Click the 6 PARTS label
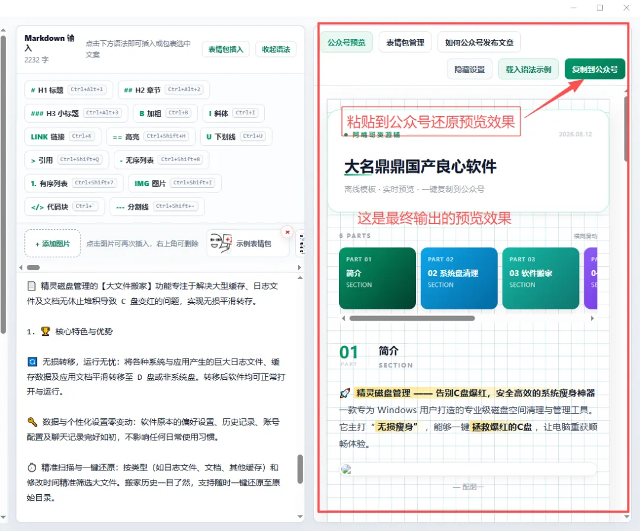Viewport: 640px width, 531px height. (x=355, y=236)
